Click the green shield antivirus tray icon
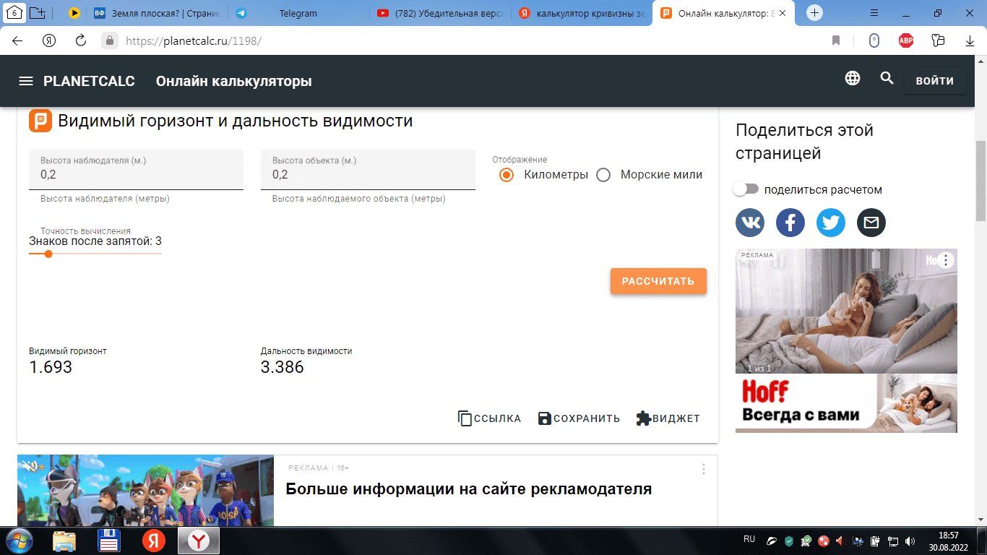 pyautogui.click(x=789, y=541)
